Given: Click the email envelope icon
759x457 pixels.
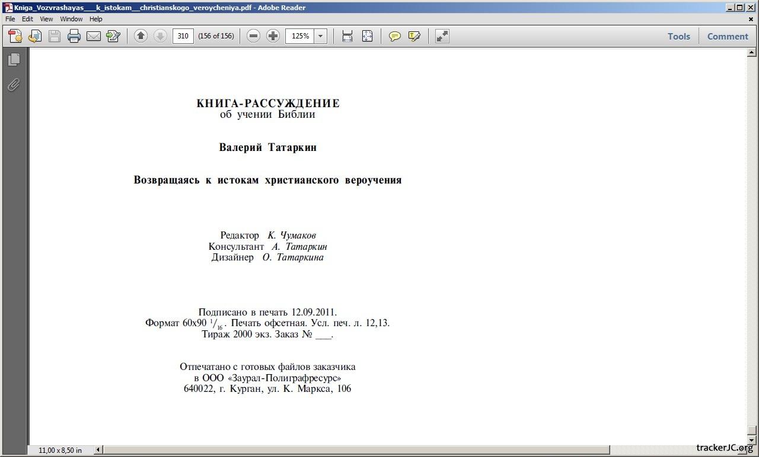Looking at the screenshot, I should click(94, 36).
